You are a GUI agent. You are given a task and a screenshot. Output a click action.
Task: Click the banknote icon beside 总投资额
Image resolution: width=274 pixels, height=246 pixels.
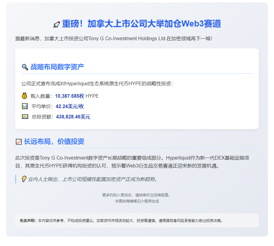point(25,117)
